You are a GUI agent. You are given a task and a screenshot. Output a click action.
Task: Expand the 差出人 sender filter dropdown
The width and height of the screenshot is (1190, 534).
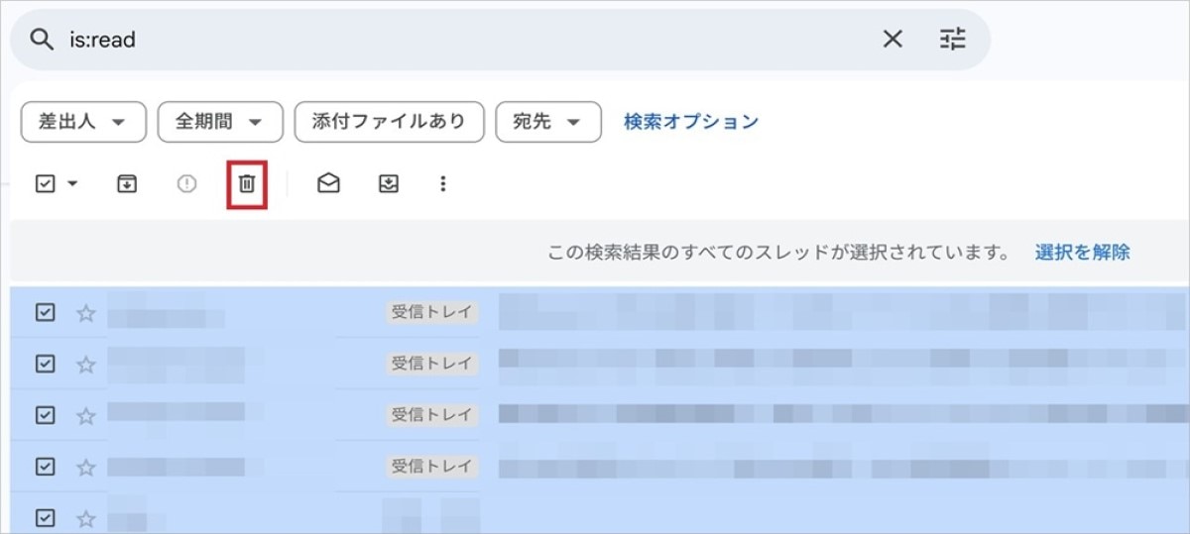pos(83,122)
